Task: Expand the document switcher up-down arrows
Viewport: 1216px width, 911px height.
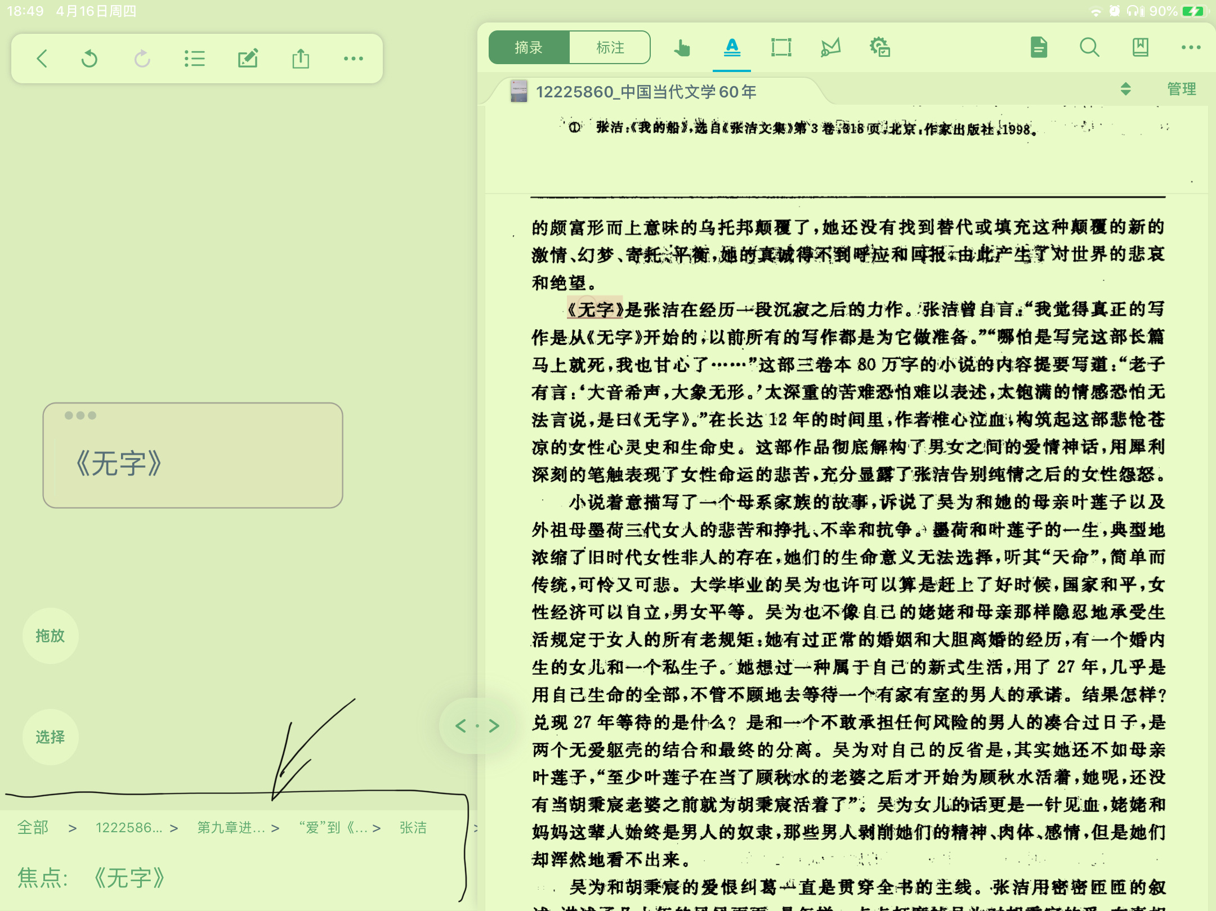Action: pos(1125,89)
